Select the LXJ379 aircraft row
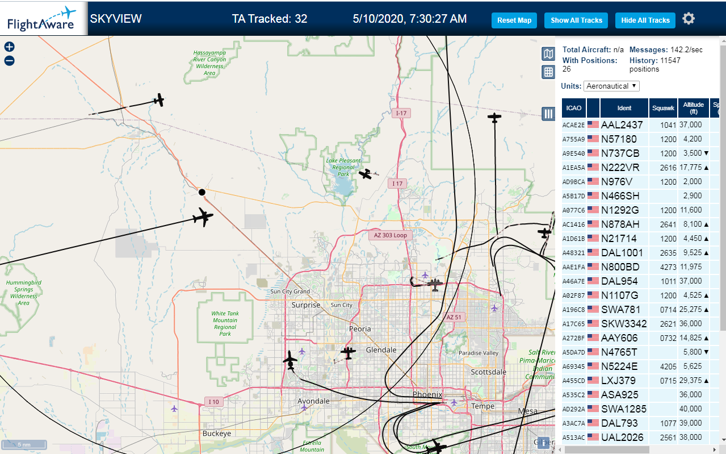The width and height of the screenshot is (726, 454). (640, 381)
